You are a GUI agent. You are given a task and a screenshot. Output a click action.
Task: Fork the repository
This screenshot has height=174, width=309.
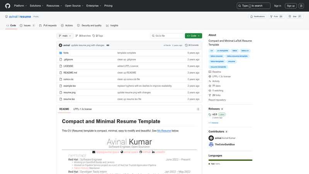(x=276, y=17)
